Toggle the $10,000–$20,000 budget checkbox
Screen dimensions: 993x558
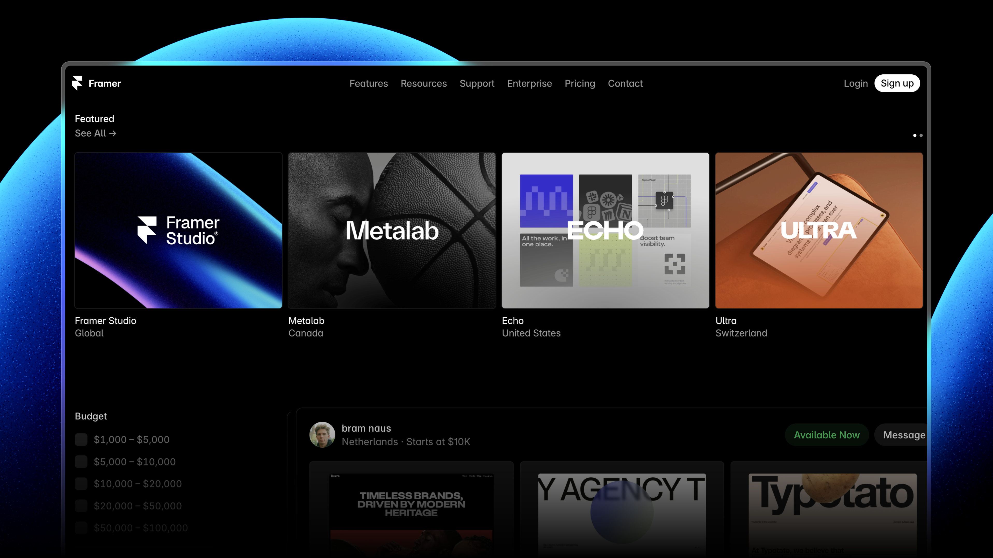[x=81, y=484]
